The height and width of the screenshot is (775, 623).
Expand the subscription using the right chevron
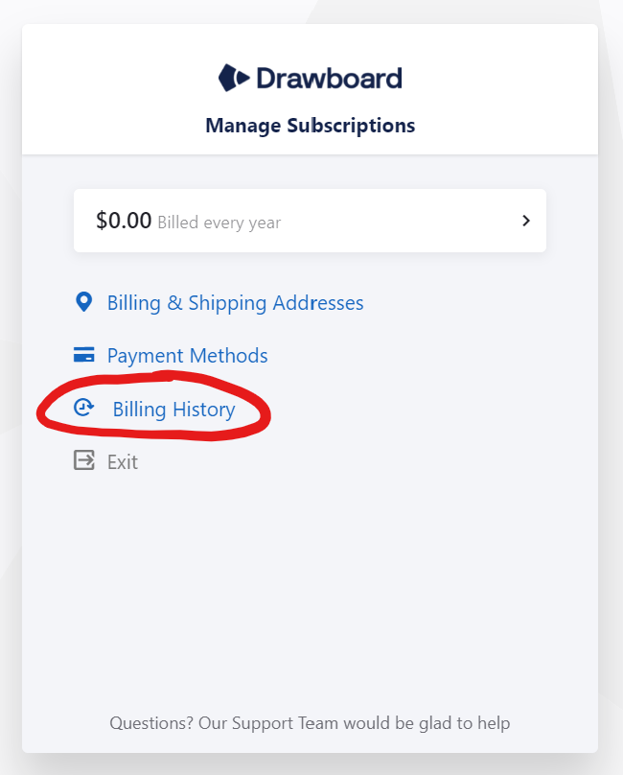(526, 221)
